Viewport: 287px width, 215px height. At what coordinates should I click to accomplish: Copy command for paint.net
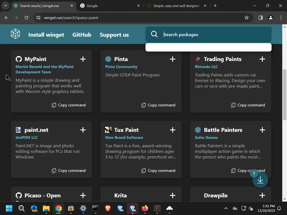(x=69, y=170)
